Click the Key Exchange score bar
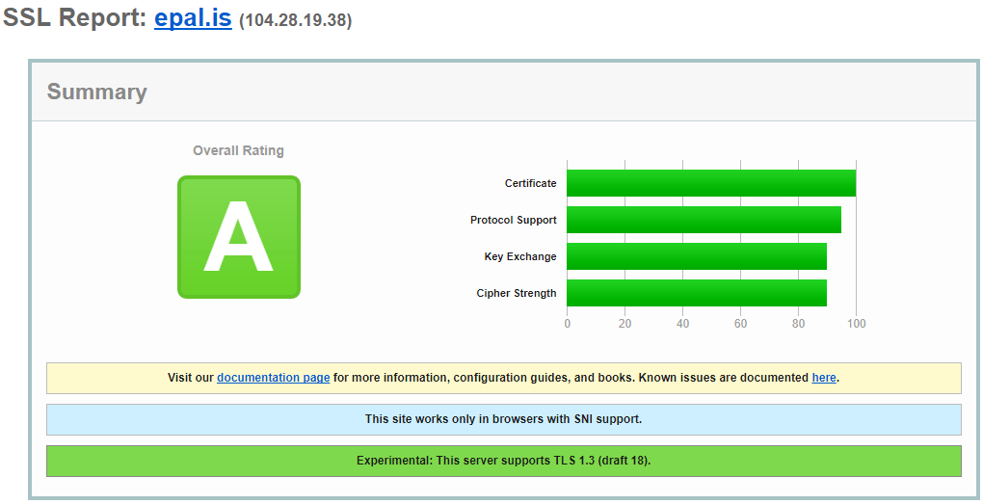The height and width of the screenshot is (504, 983). tap(697, 256)
